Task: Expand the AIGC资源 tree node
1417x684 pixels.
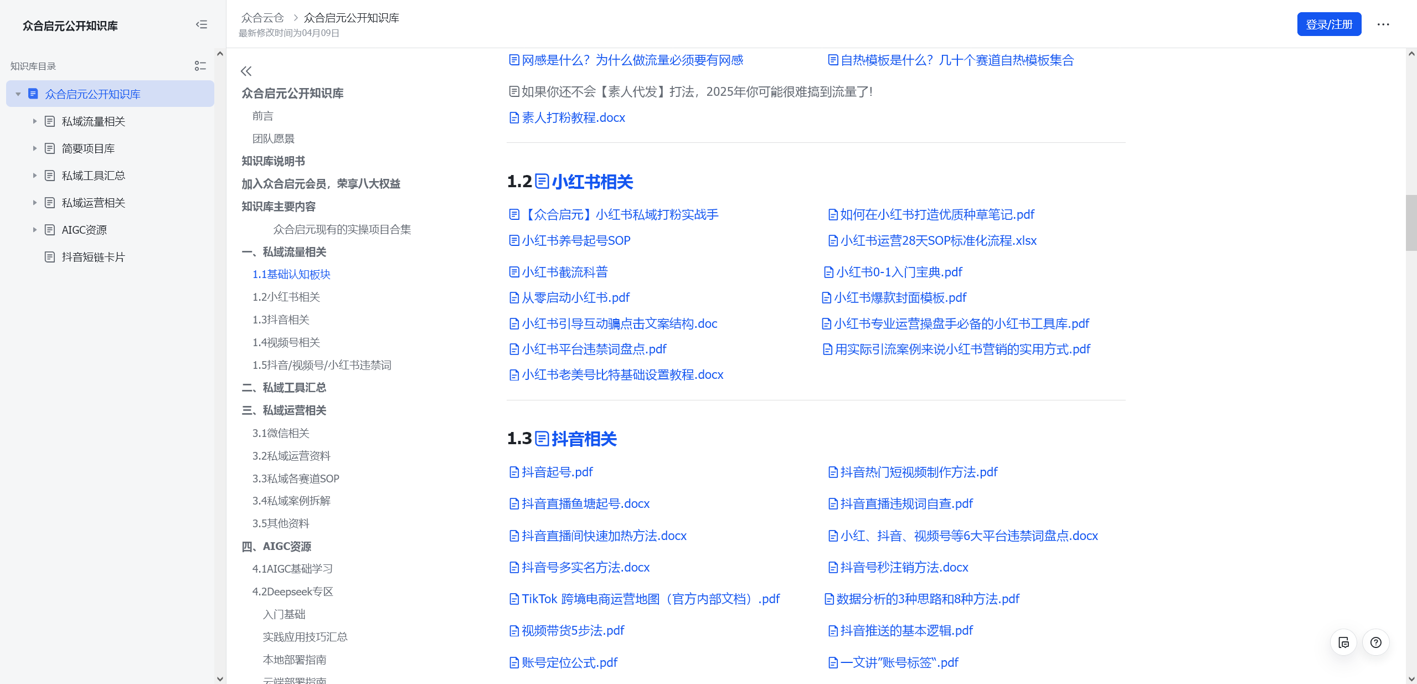Action: click(x=34, y=229)
